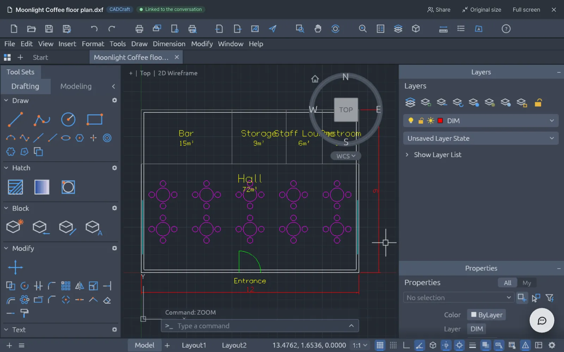
Task: Select the Polyline draw tool
Action: [x=42, y=120]
